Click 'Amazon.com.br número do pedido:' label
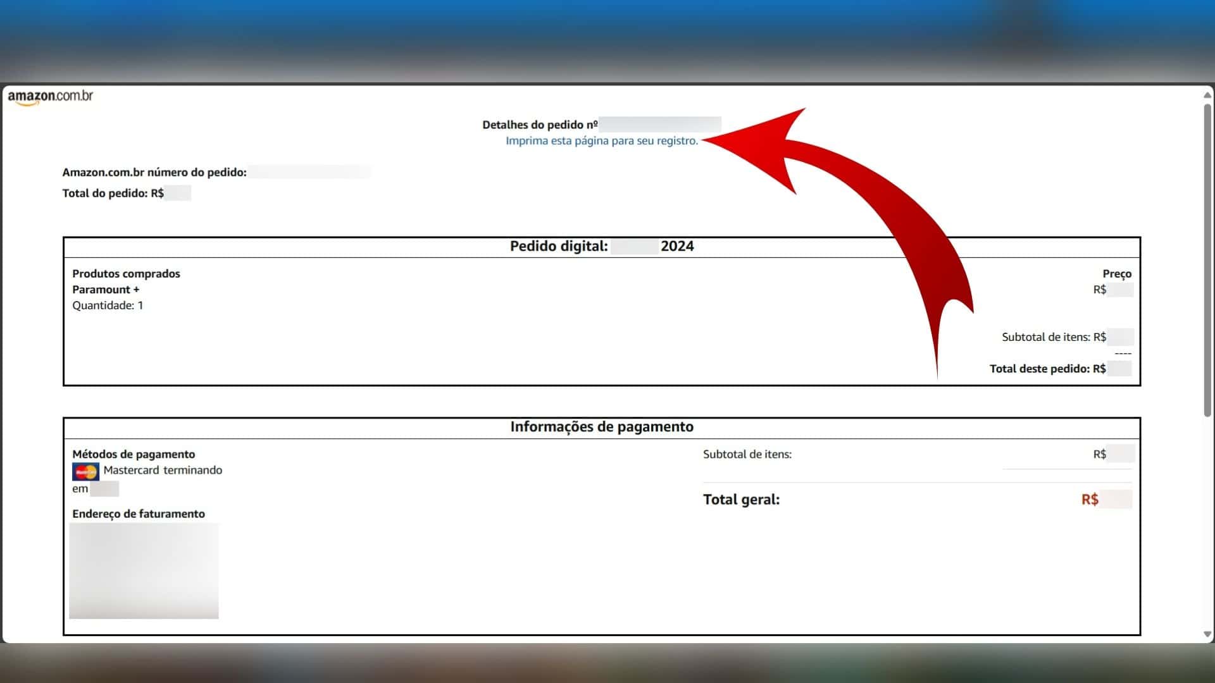The height and width of the screenshot is (683, 1215). click(154, 172)
